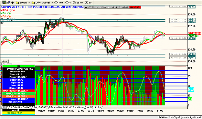Click the green 611 volume value tag
This screenshot has height=119, width=202.
[190, 99]
